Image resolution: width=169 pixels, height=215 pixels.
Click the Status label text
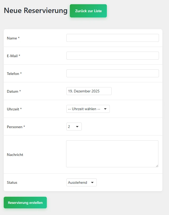coord(12,182)
